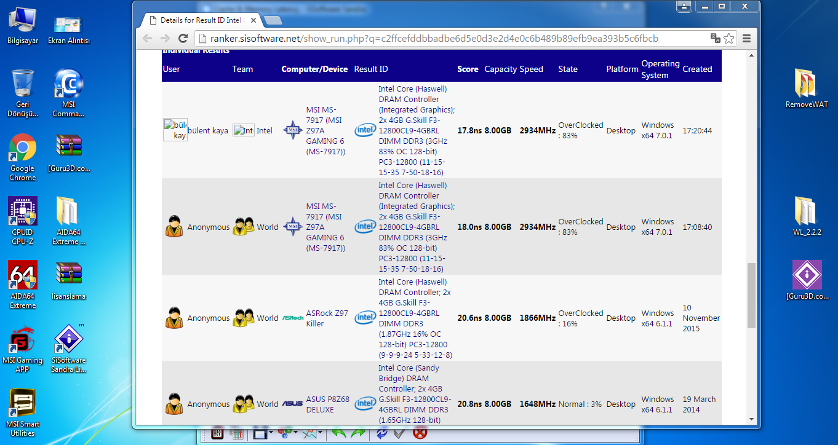Click the Created column header
This screenshot has height=445, width=838.
[697, 69]
